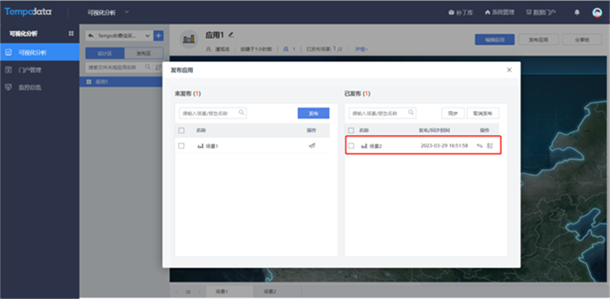Check the box for 场景1
This screenshot has width=610, height=299.
click(181, 146)
